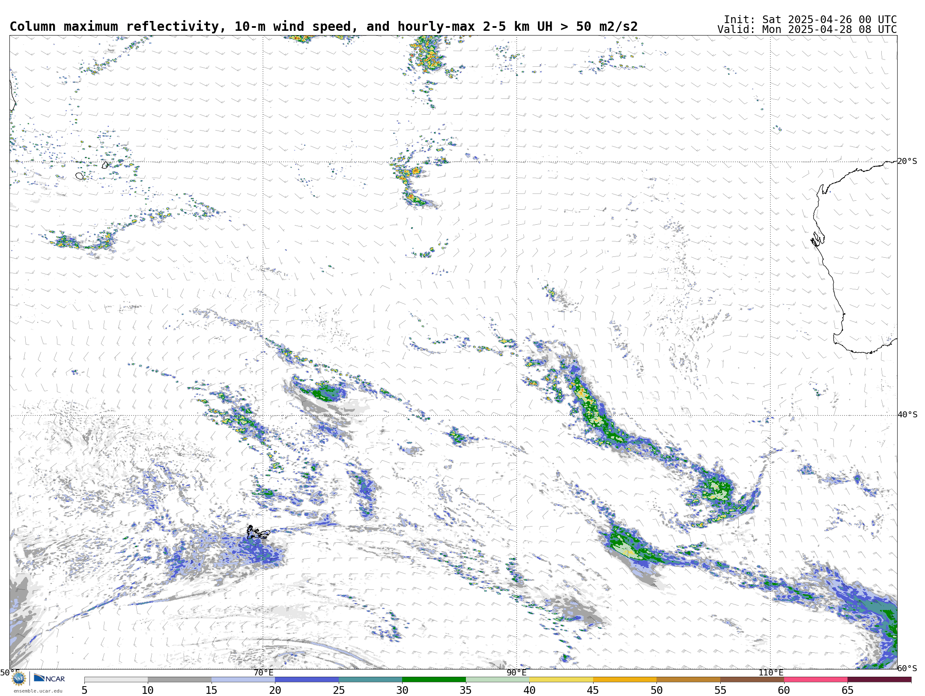Click the 50°E longitude label

[x=10, y=672]
